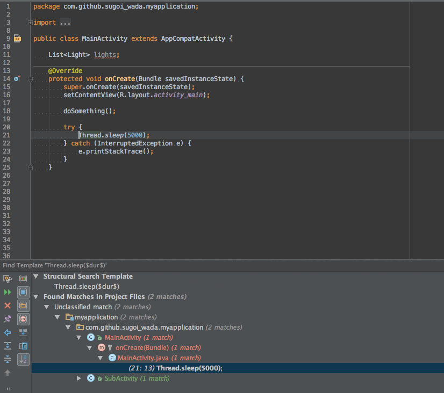Screen dimensions: 444x393
Task: Click activity_main in setContentView line
Action: point(178,94)
